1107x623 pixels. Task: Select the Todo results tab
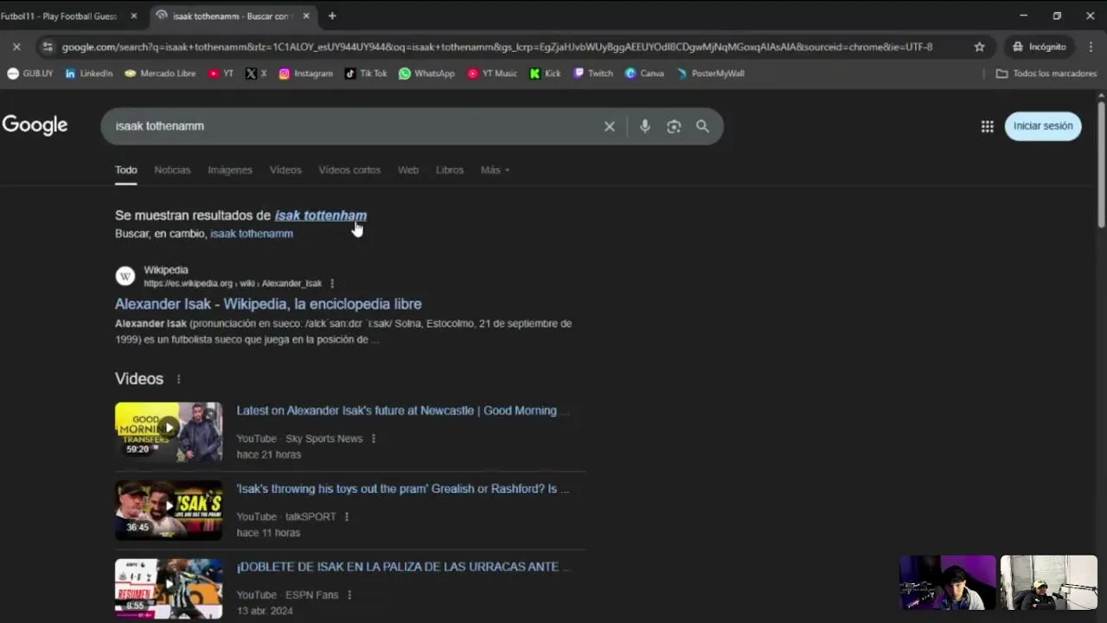point(126,170)
